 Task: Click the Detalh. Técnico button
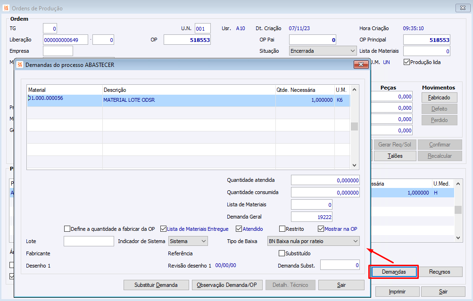click(x=290, y=285)
